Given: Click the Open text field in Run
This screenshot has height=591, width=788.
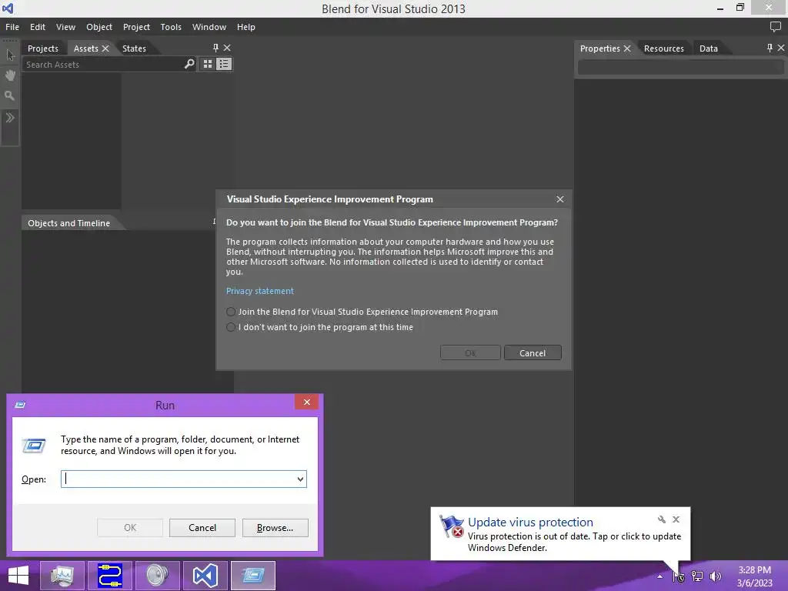Looking at the screenshot, I should pos(178,479).
